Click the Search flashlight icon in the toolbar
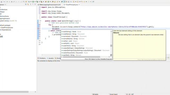Image resolution: width=170 pixels, height=95 pixels. (x=57, y=2)
